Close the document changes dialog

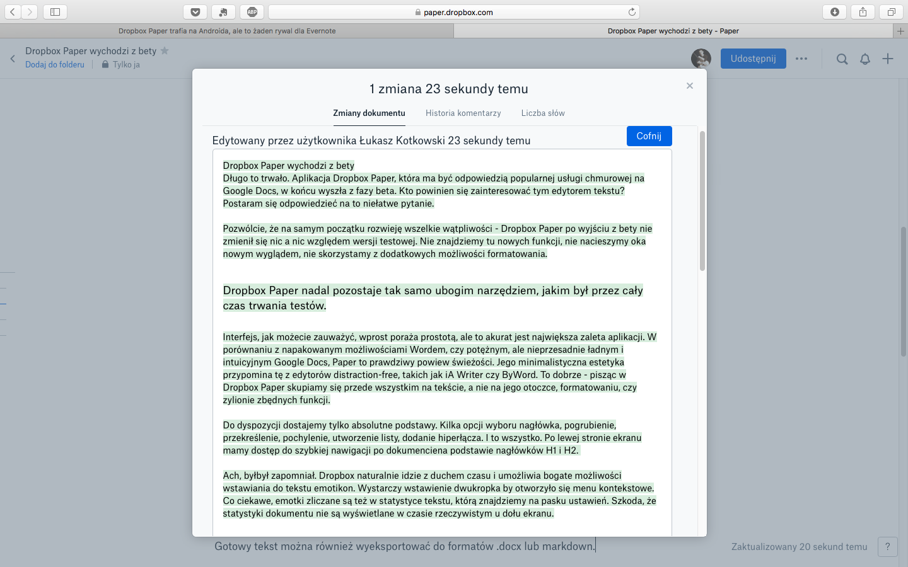click(690, 86)
